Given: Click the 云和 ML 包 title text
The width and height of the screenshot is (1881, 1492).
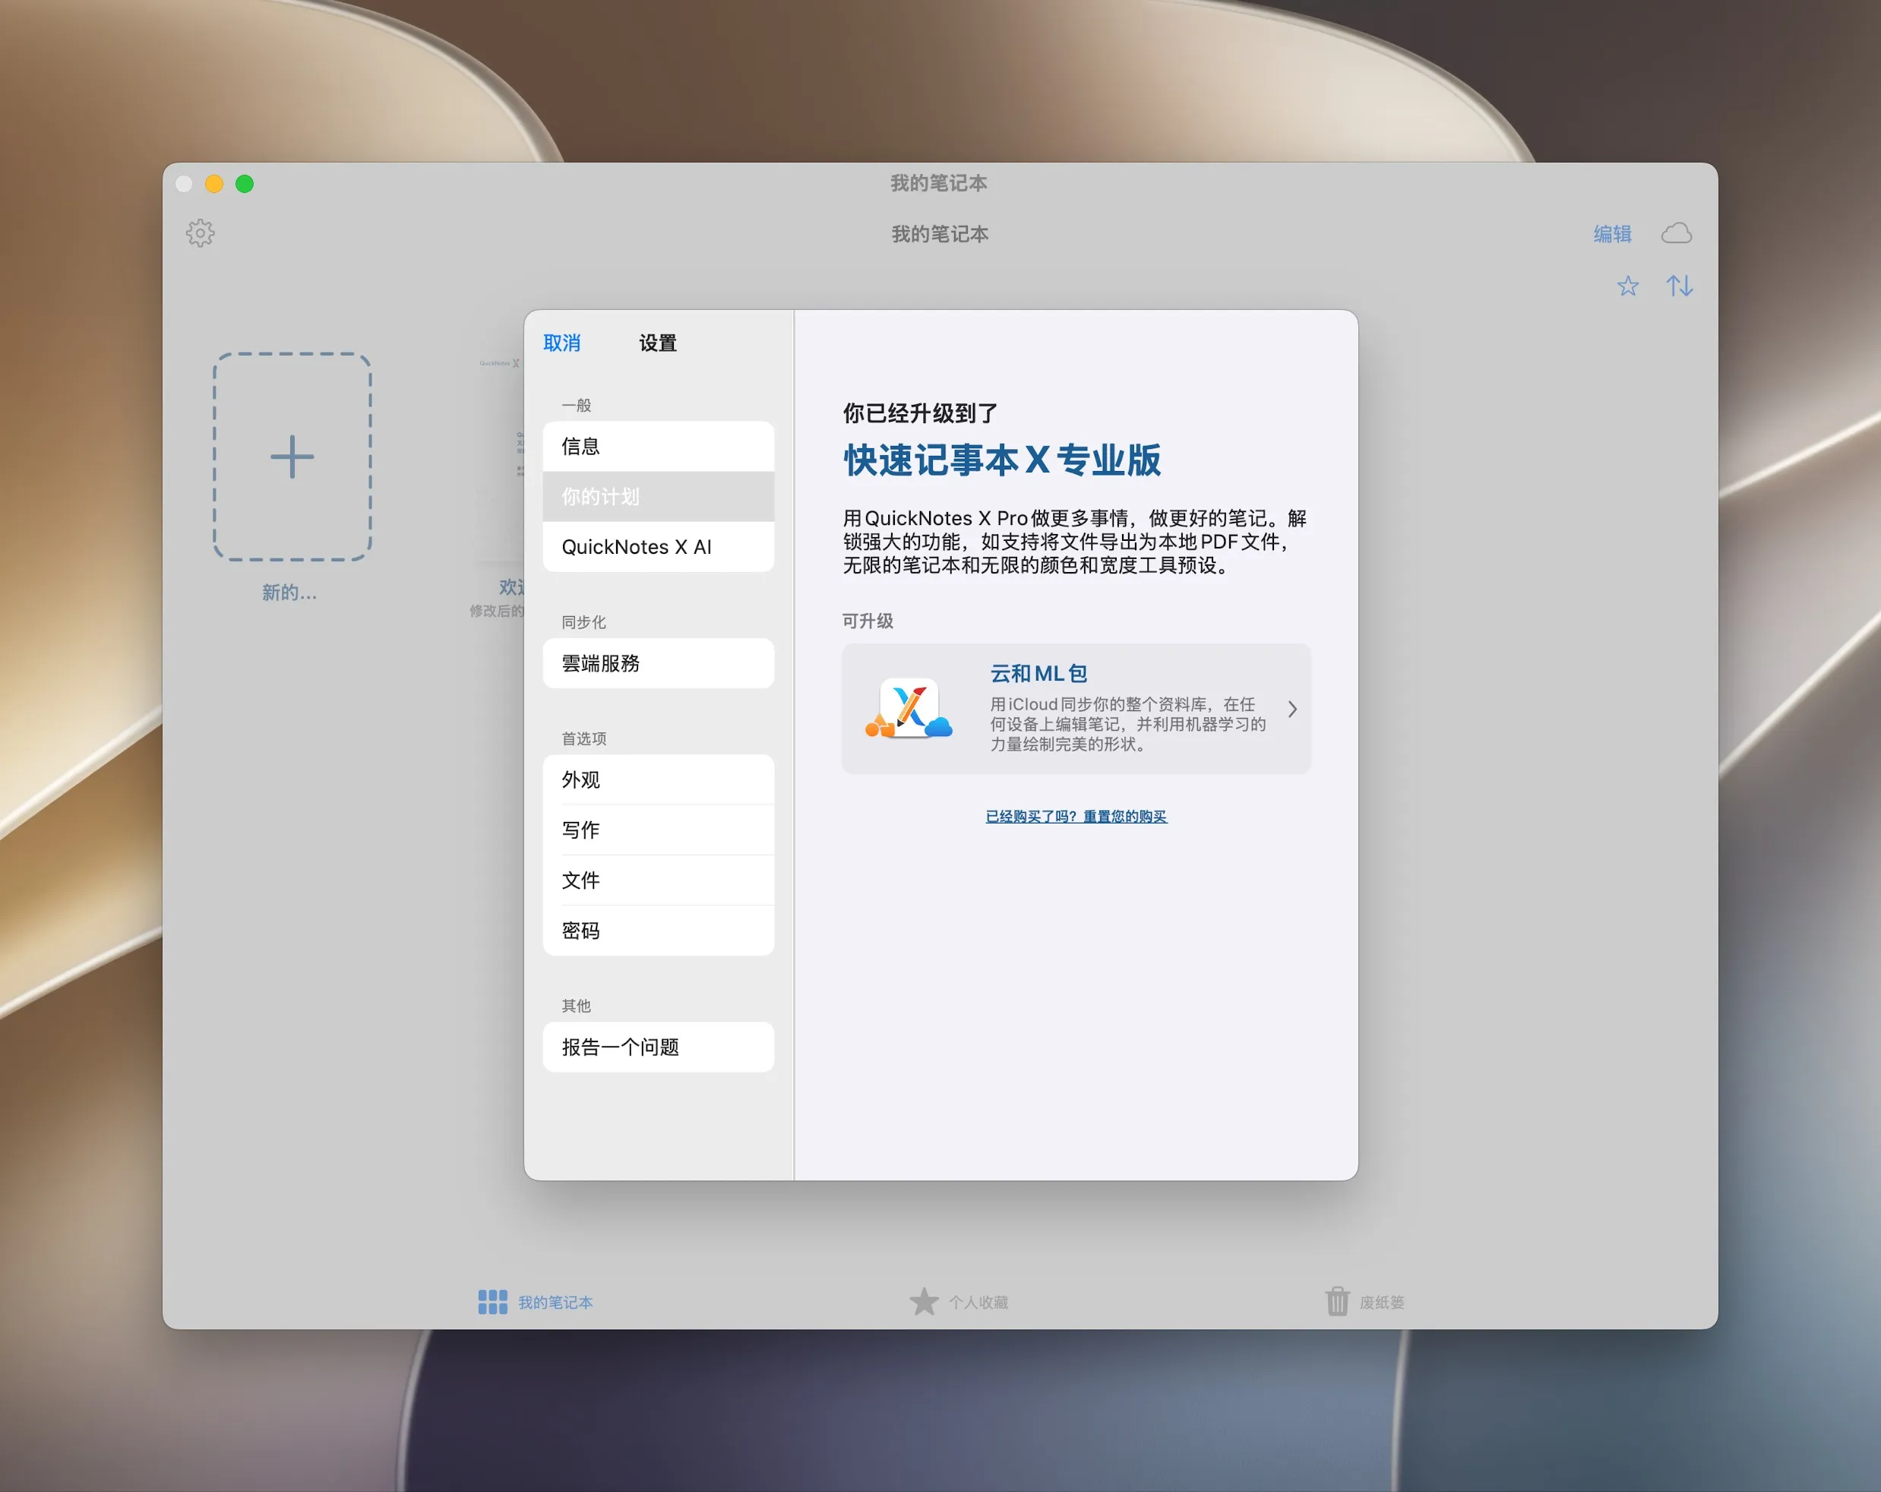Looking at the screenshot, I should point(1039,674).
